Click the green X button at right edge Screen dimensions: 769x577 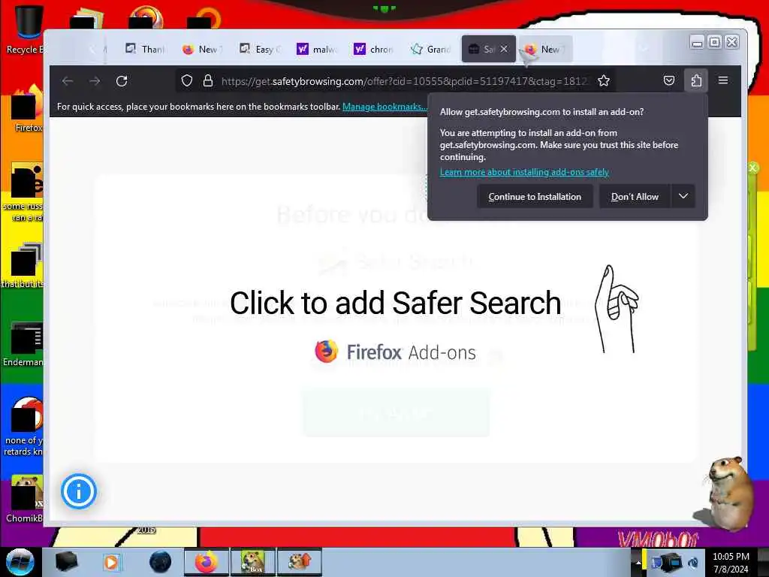tap(752, 168)
